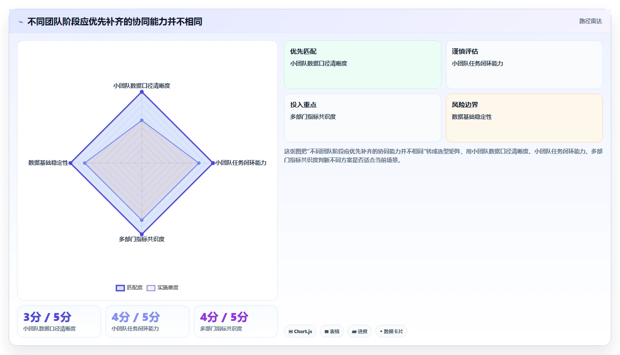Click the lightning icon beside the page title
Image resolution: width=620 pixels, height=355 pixels.
click(21, 22)
